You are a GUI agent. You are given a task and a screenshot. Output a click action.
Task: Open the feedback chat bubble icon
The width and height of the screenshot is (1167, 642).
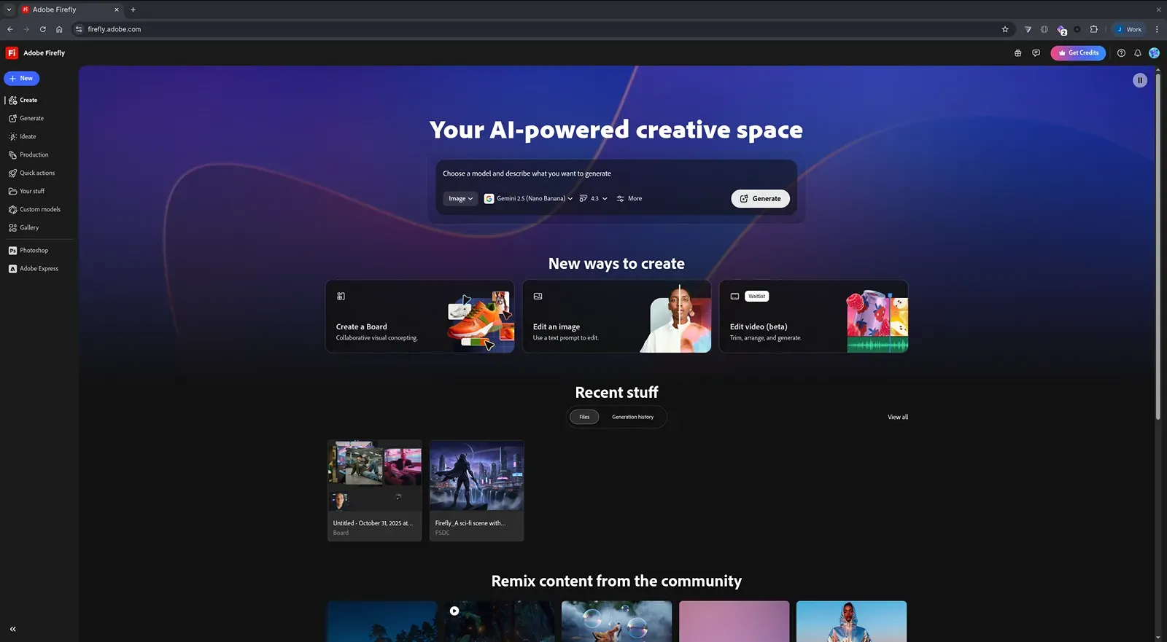pos(1036,53)
